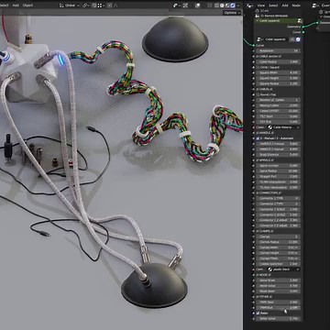This screenshot has width=330, height=330.
Task: Open the Global transform orientation dropdown
Action: tap(70, 5)
